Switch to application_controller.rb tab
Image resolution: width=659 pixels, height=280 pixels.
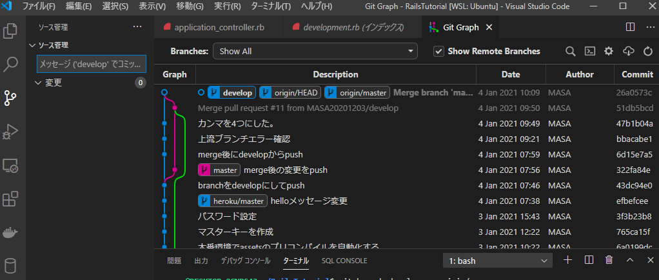click(x=219, y=27)
